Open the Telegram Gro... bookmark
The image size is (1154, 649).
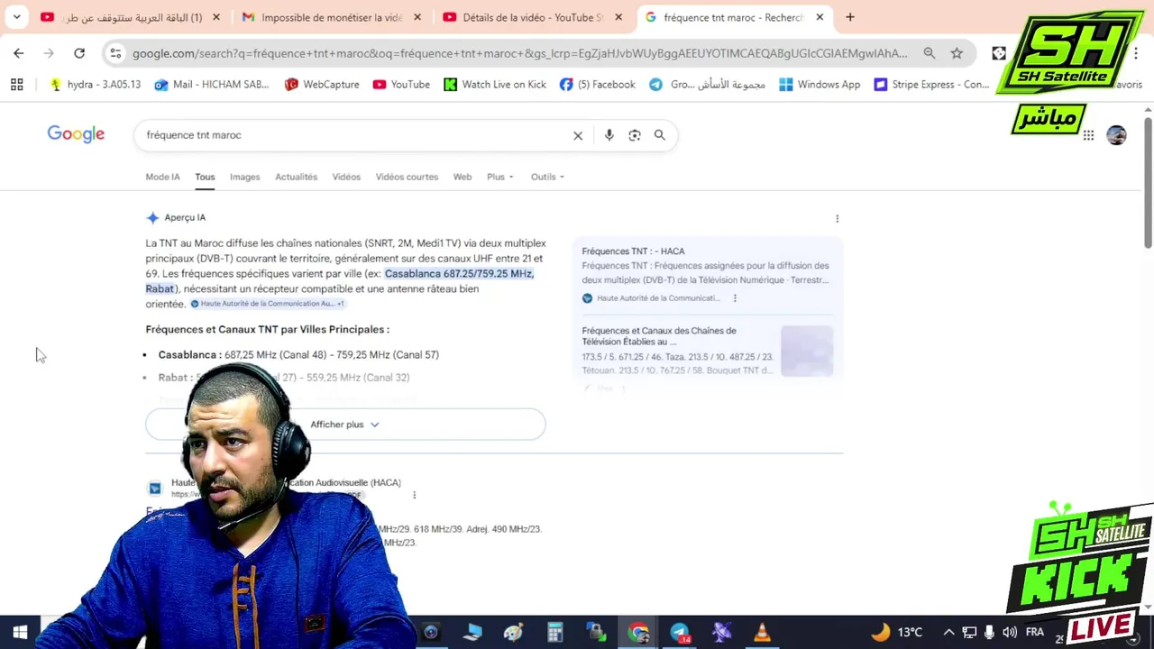coord(708,84)
